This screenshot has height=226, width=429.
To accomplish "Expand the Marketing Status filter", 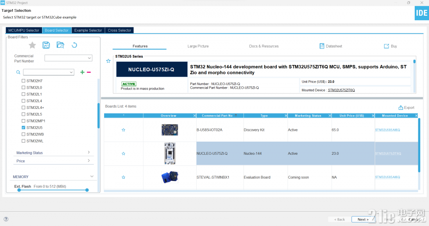I will click(53, 153).
